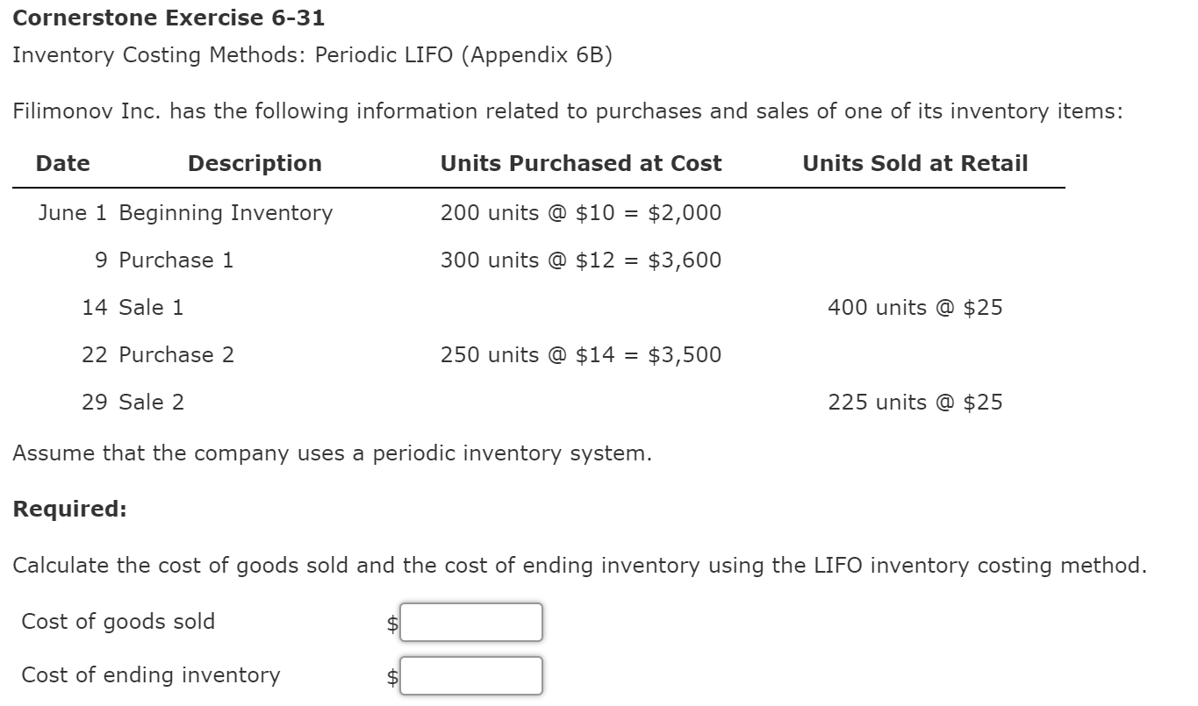Click the Units Sold at Retail header
Image resolution: width=1198 pixels, height=706 pixels.
(x=915, y=163)
